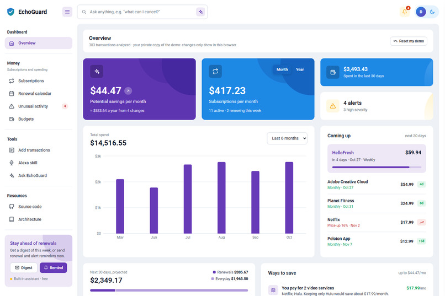The width and height of the screenshot is (445, 296).
Task: Click the wallet icon on spend card
Action: pyautogui.click(x=333, y=72)
